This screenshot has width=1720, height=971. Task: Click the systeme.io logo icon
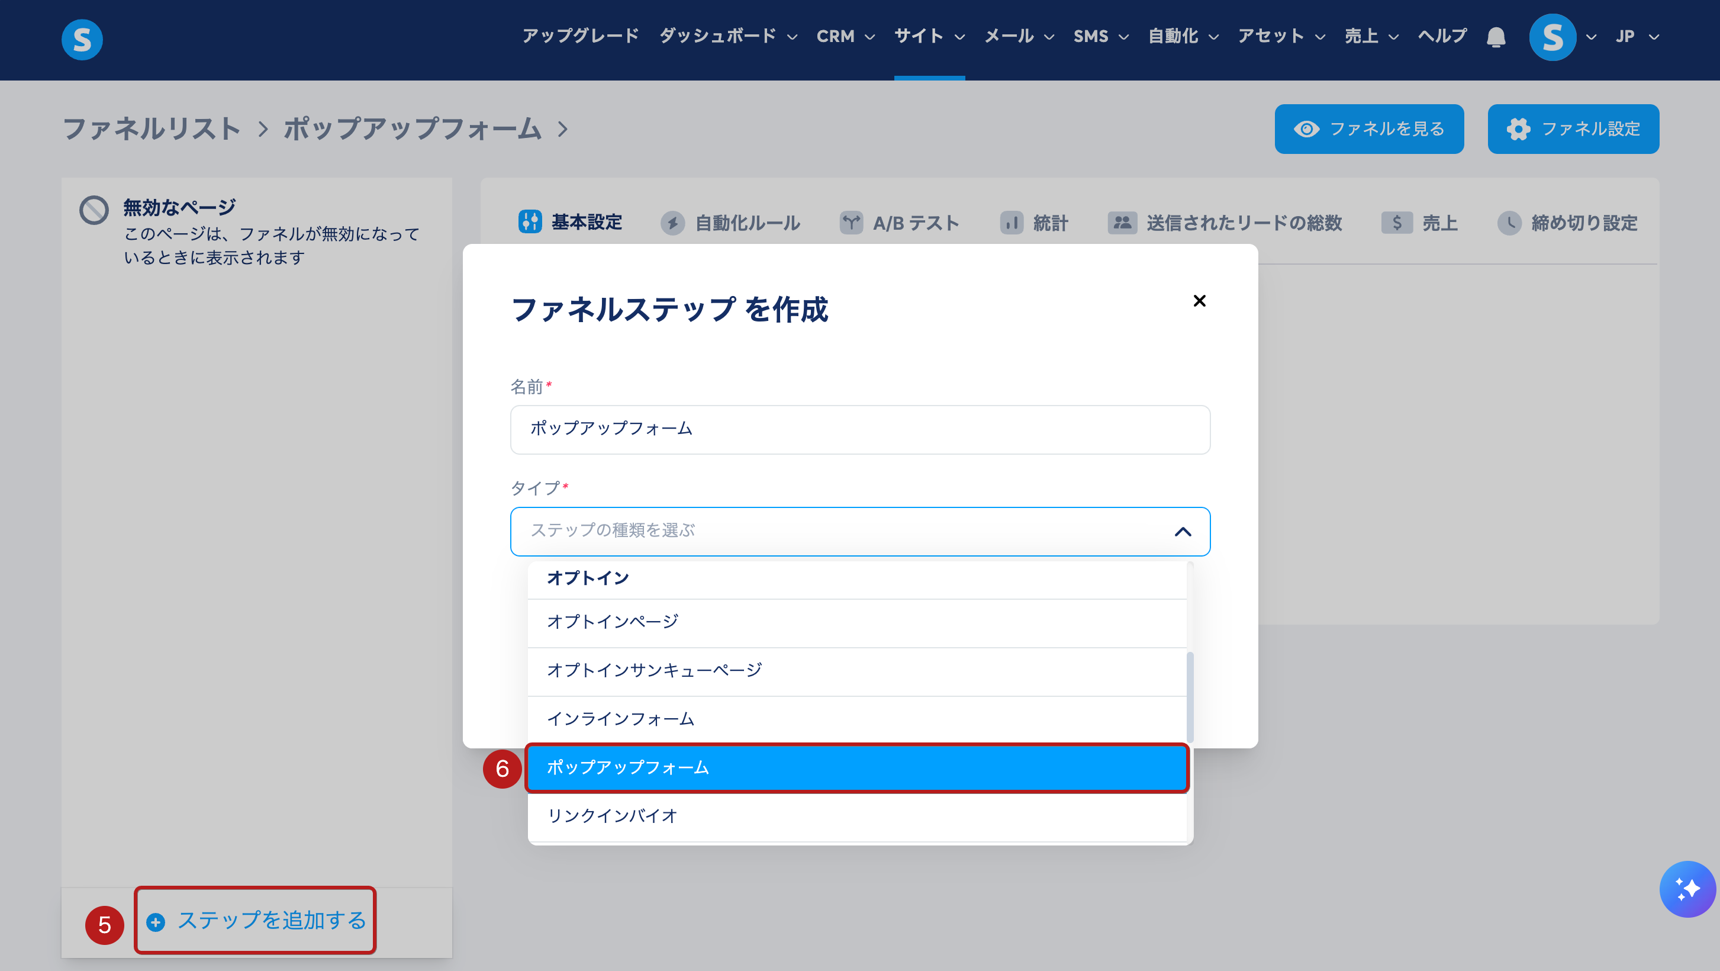click(x=82, y=40)
